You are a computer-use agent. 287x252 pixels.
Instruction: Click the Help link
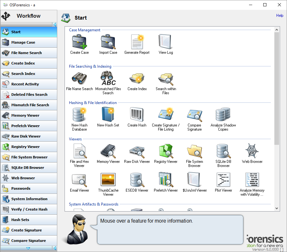(x=280, y=15)
